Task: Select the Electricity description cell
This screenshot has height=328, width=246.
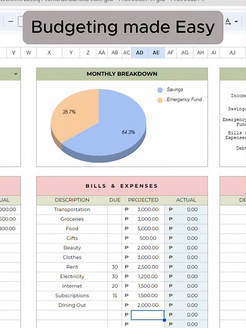Action: pyautogui.click(x=72, y=276)
